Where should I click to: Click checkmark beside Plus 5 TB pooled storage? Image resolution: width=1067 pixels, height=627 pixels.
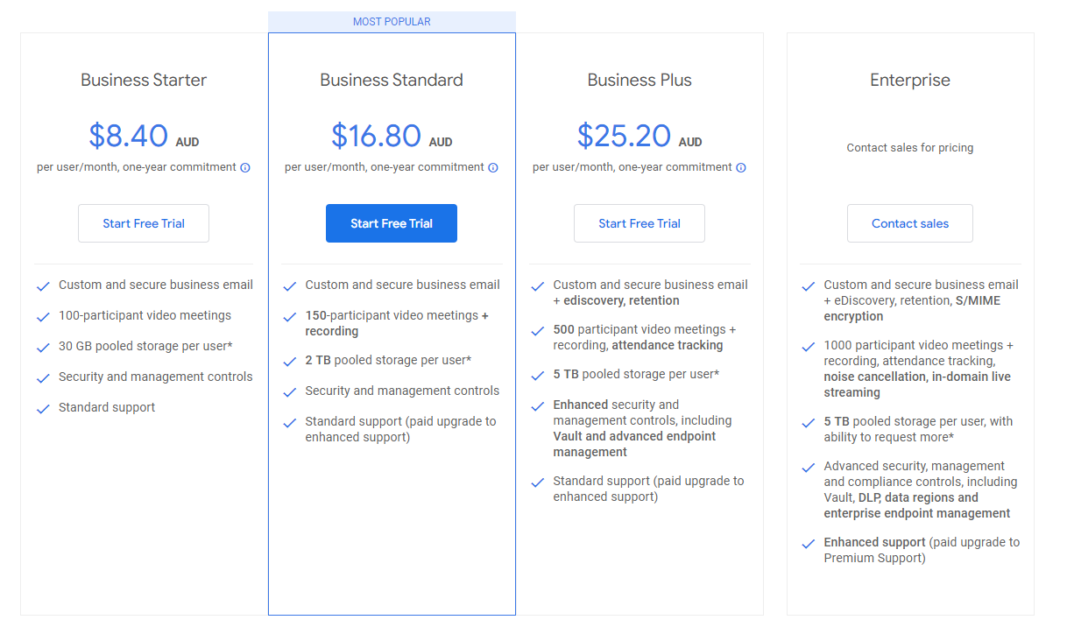[538, 376]
